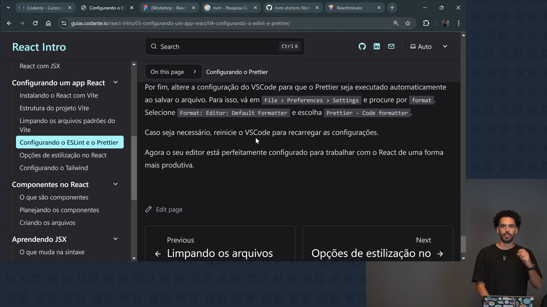Click the pencil Edit page icon
This screenshot has width=547, height=307.
tap(148, 209)
